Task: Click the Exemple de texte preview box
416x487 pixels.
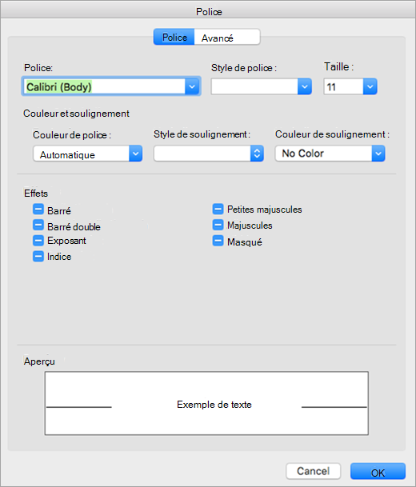Action: [x=206, y=403]
